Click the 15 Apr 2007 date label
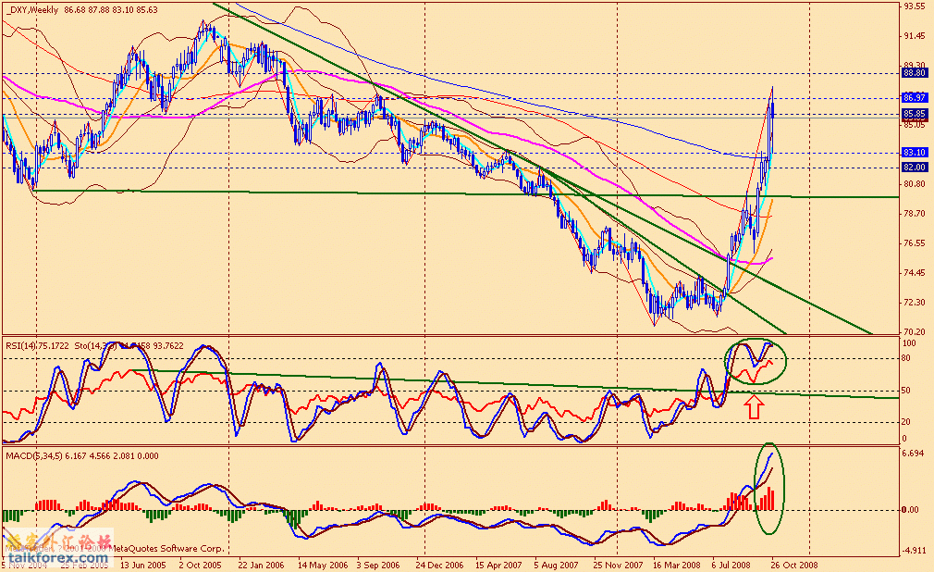Viewport: 934px width, 572px height. [x=498, y=565]
